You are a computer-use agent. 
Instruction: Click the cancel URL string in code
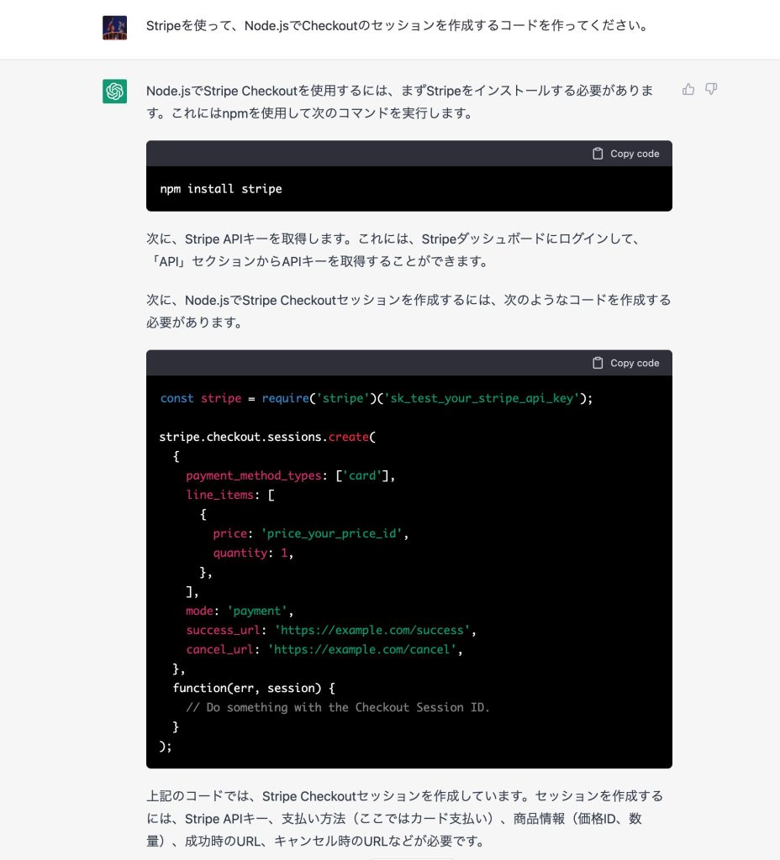366,649
